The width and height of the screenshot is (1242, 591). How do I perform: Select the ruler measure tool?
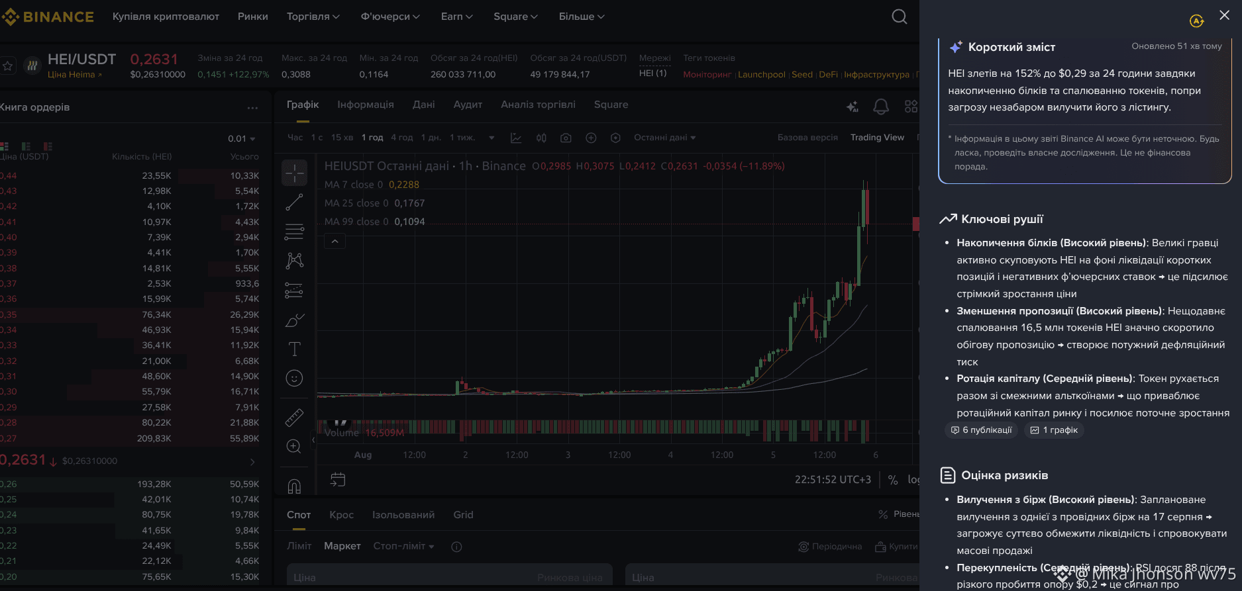pyautogui.click(x=294, y=418)
